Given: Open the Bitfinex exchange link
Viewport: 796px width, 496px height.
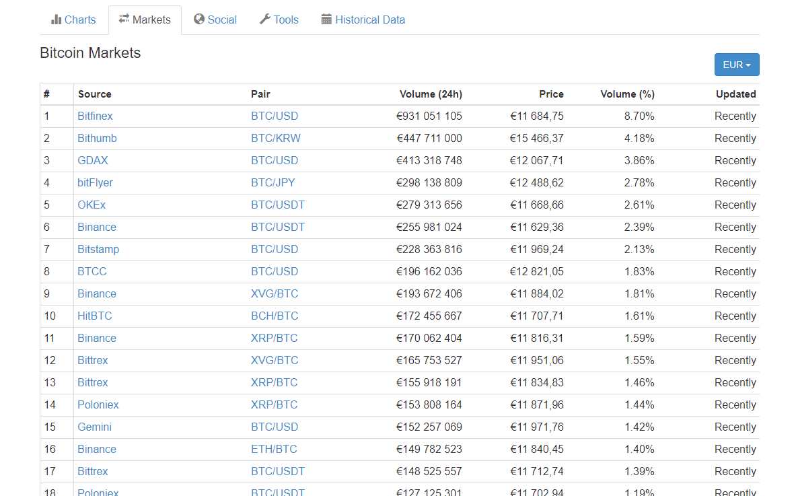Looking at the screenshot, I should (95, 116).
